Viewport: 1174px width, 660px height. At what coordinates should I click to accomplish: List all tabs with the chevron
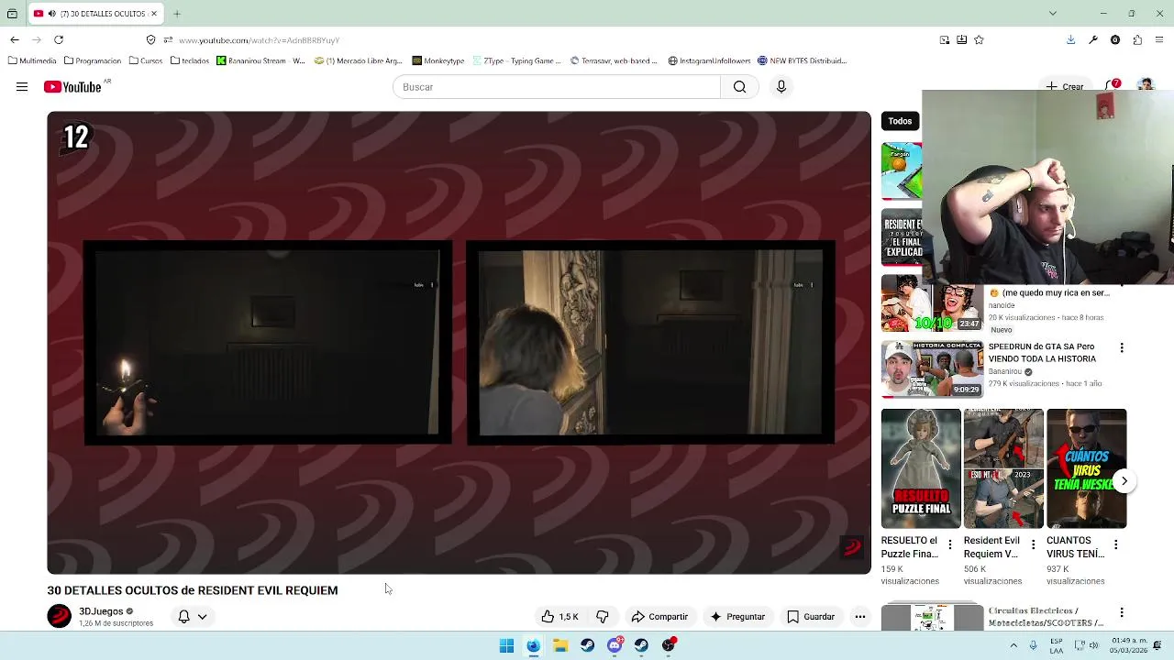[x=1053, y=13]
